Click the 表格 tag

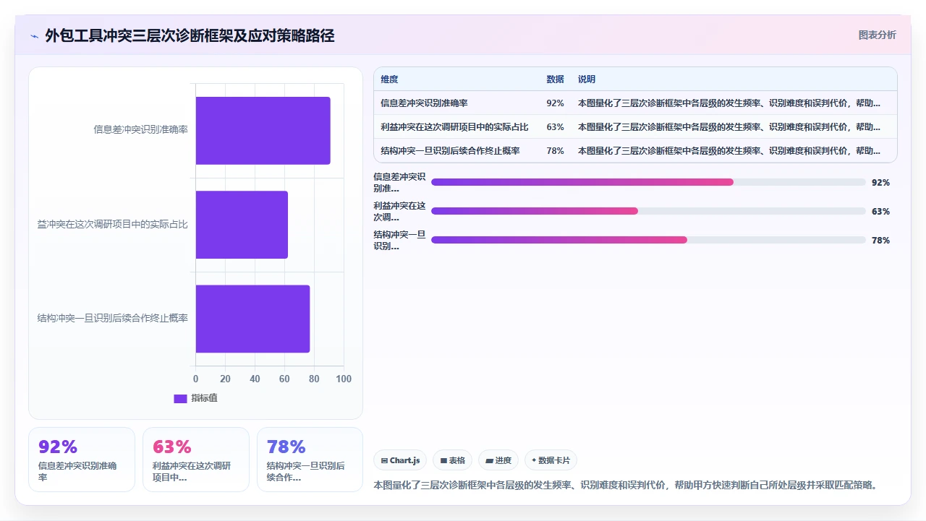pos(452,460)
